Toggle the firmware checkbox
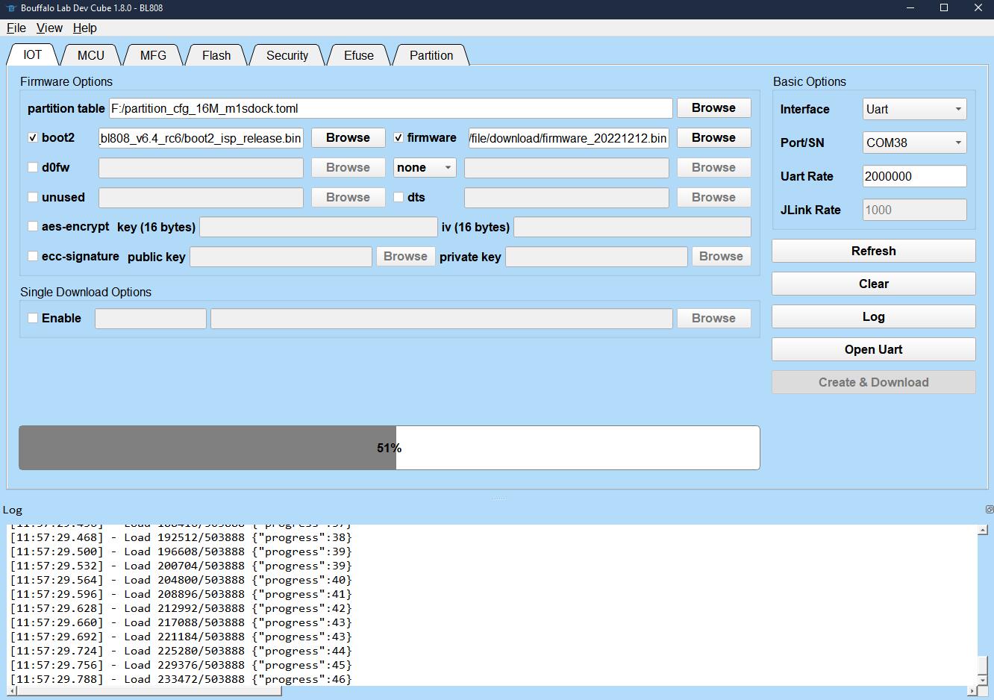 [398, 138]
